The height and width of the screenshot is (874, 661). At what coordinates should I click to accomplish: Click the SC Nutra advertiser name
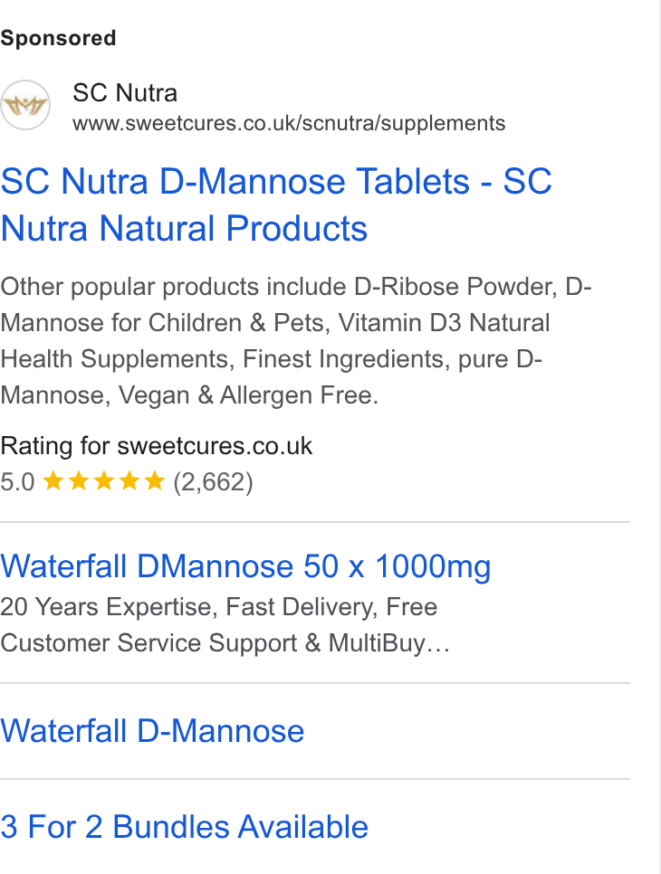tap(125, 92)
